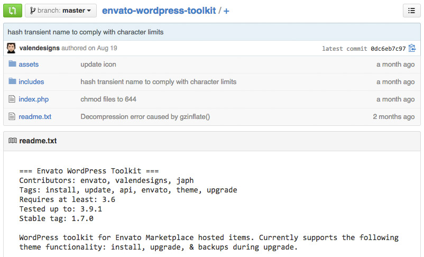This screenshot has width=424, height=257.
Task: Click the commit title in blue header bar
Action: (x=86, y=32)
